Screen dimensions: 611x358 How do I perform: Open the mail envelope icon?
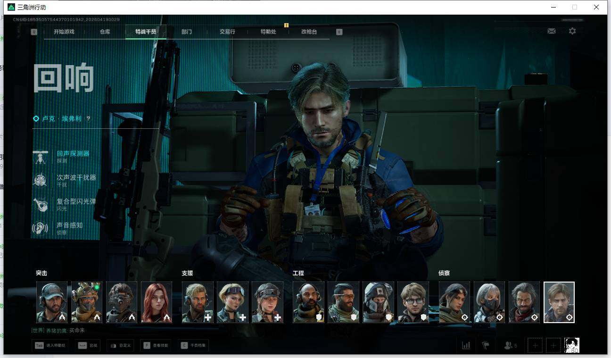click(x=551, y=31)
